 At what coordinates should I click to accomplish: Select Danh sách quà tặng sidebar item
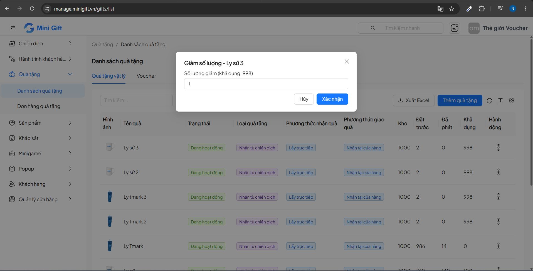43,91
